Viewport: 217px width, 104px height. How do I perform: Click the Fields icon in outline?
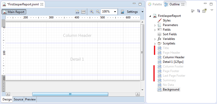tap(160, 30)
